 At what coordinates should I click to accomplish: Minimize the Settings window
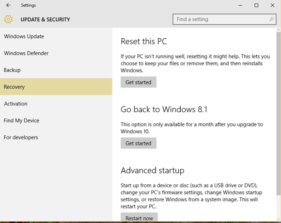pos(240,5)
